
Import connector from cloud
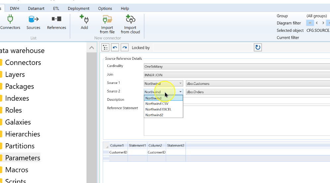130,24
